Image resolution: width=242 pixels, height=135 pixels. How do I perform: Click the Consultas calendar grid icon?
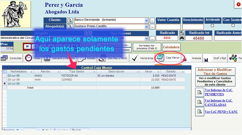coord(4,58)
